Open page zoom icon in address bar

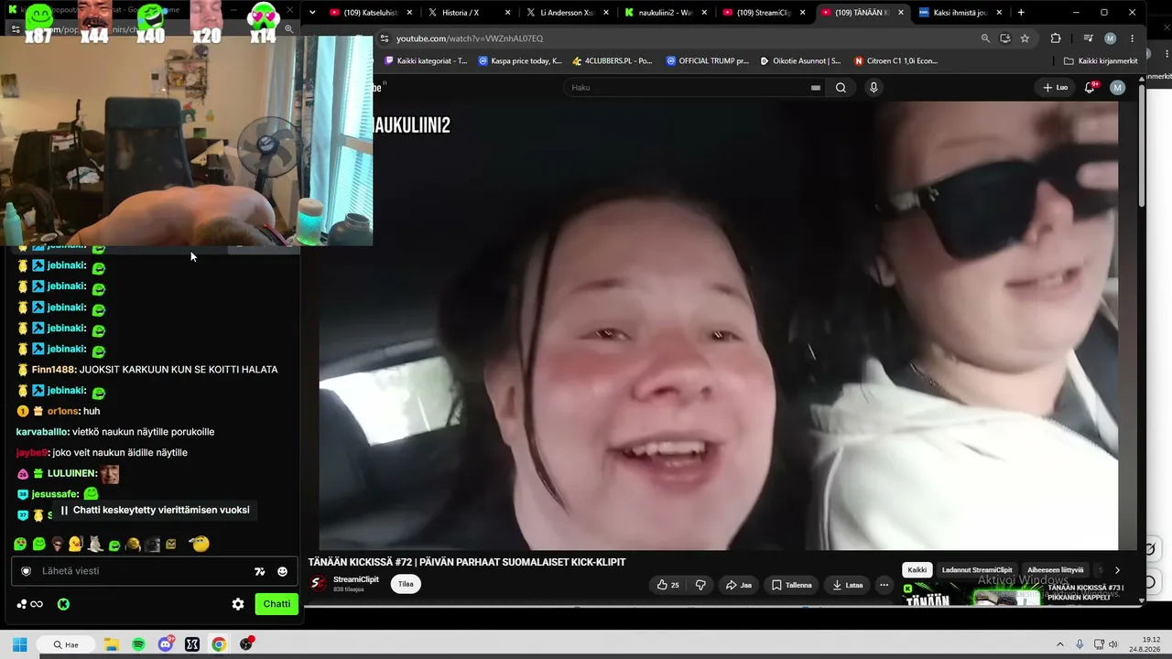(x=985, y=38)
